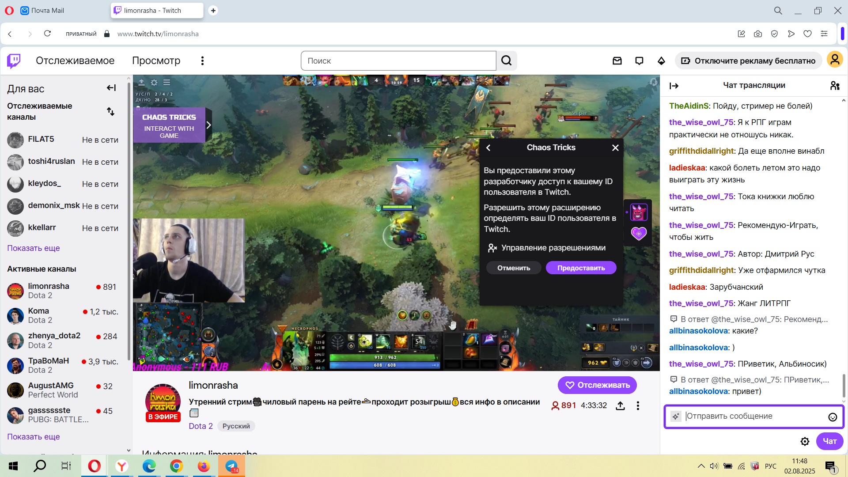The image size is (848, 477).
Task: Open Chaos Tricks extension icon on stream
Action: pos(639,212)
